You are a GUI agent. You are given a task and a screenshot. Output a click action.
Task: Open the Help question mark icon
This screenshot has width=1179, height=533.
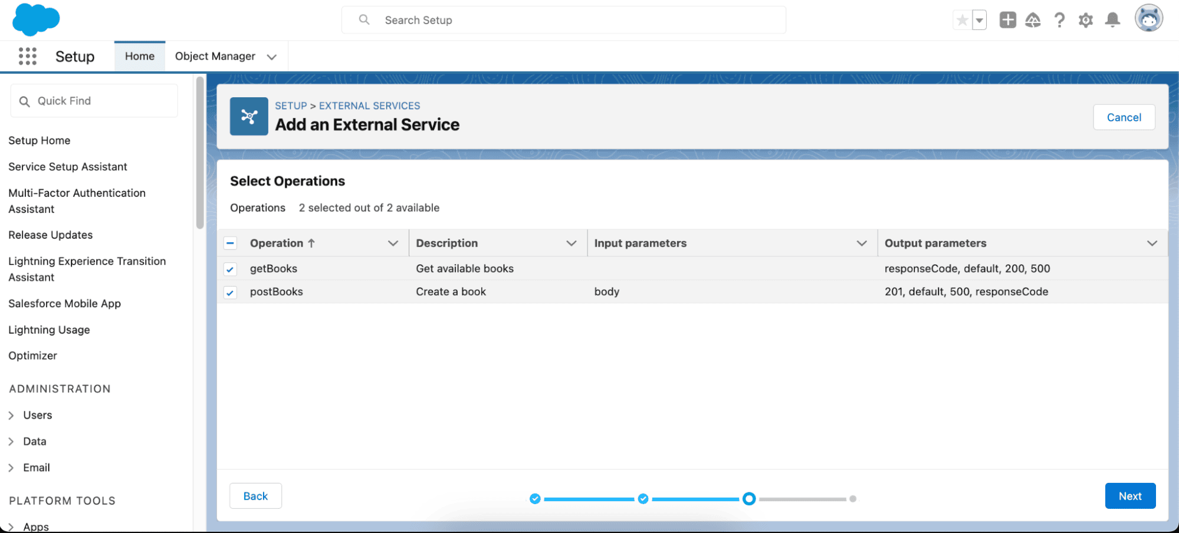(x=1059, y=20)
